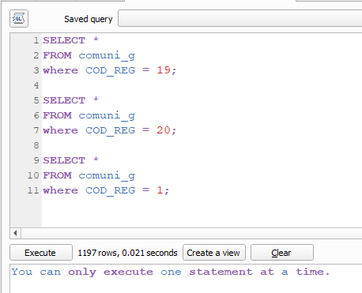This screenshot has width=362, height=293.
Task: Click the FROM keyword on line 6
Action: click(57, 115)
